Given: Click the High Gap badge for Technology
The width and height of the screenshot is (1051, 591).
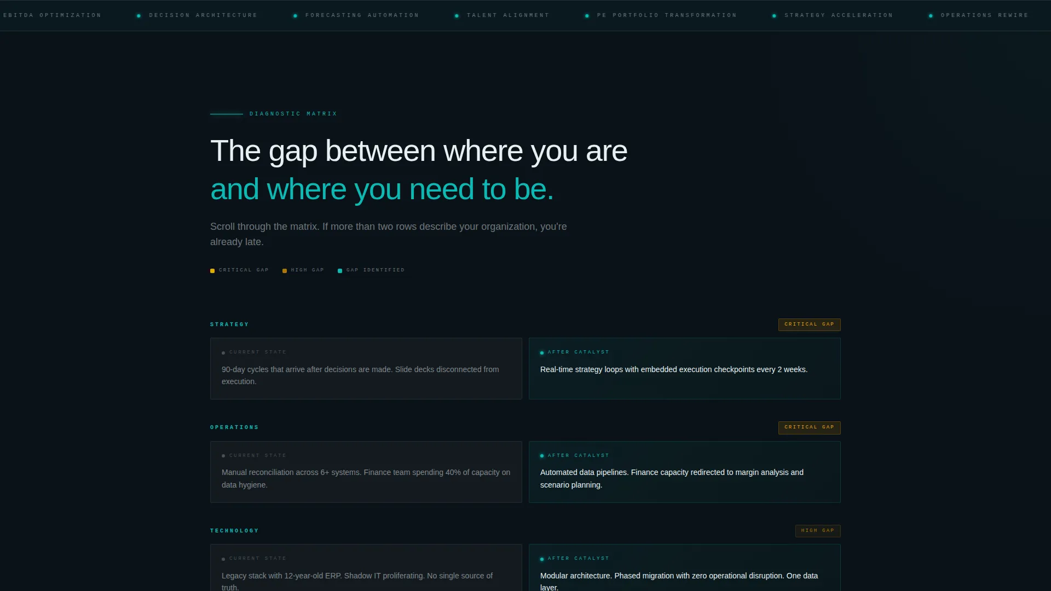Looking at the screenshot, I should (x=818, y=531).
